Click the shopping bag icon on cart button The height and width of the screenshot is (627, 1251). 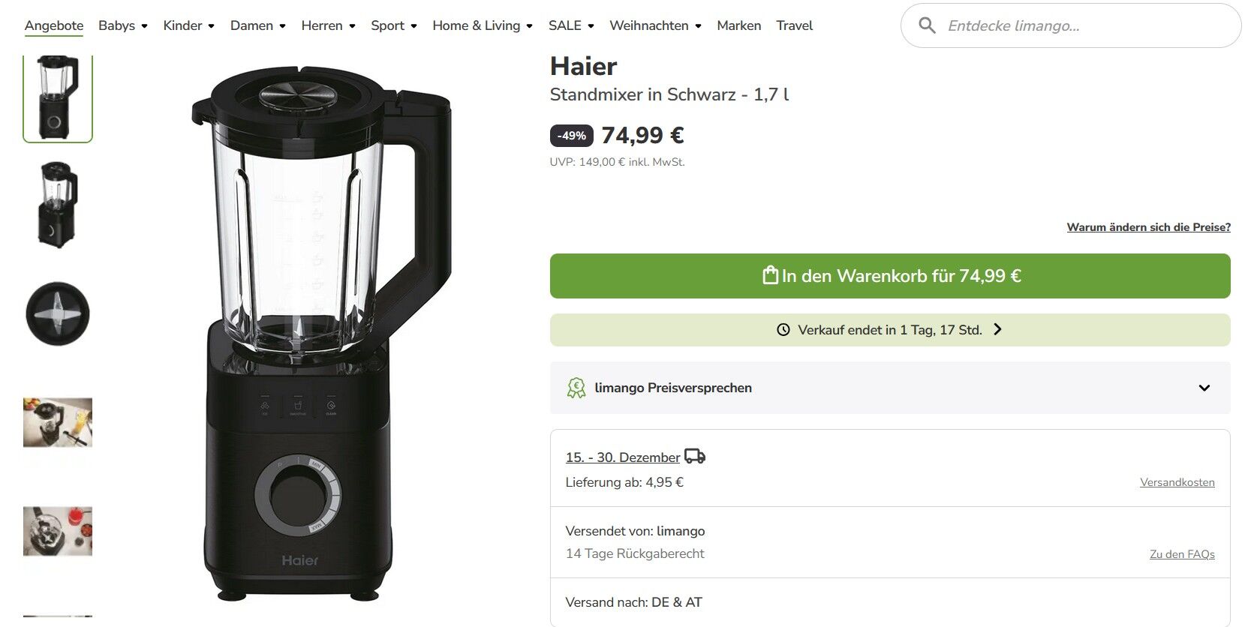pos(770,275)
